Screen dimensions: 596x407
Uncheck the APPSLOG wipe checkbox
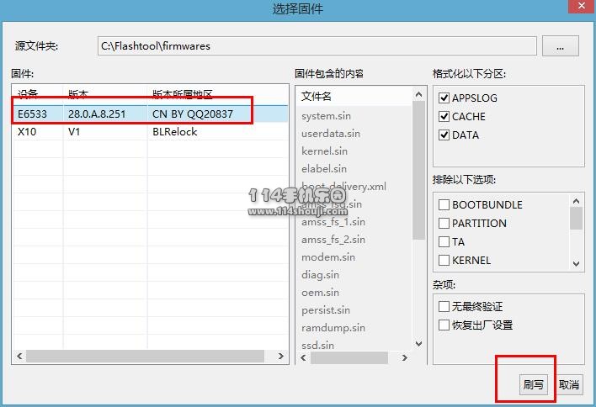[444, 98]
